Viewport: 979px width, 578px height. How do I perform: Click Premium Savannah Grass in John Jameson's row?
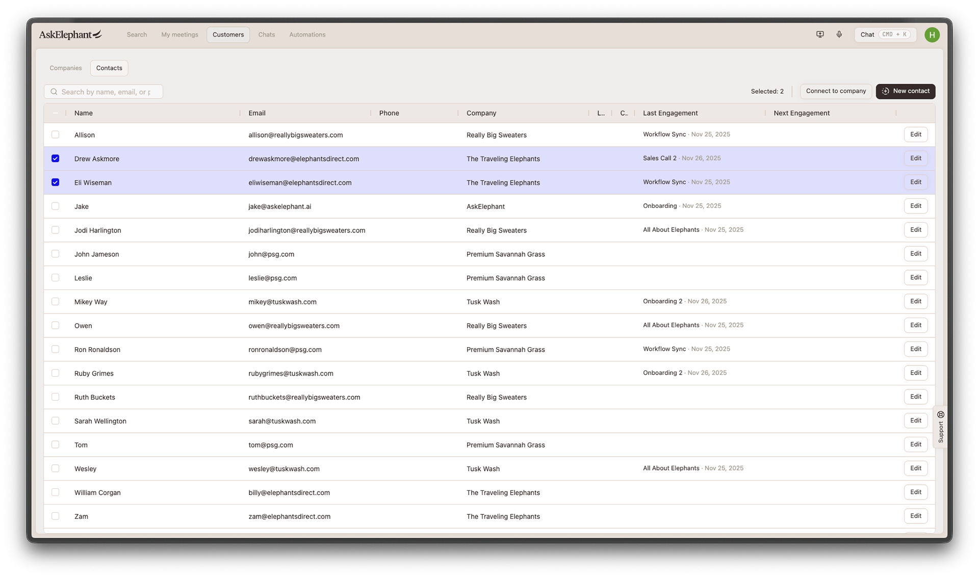(x=505, y=254)
